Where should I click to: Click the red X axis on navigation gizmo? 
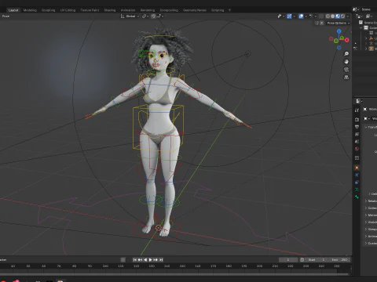pos(347,40)
